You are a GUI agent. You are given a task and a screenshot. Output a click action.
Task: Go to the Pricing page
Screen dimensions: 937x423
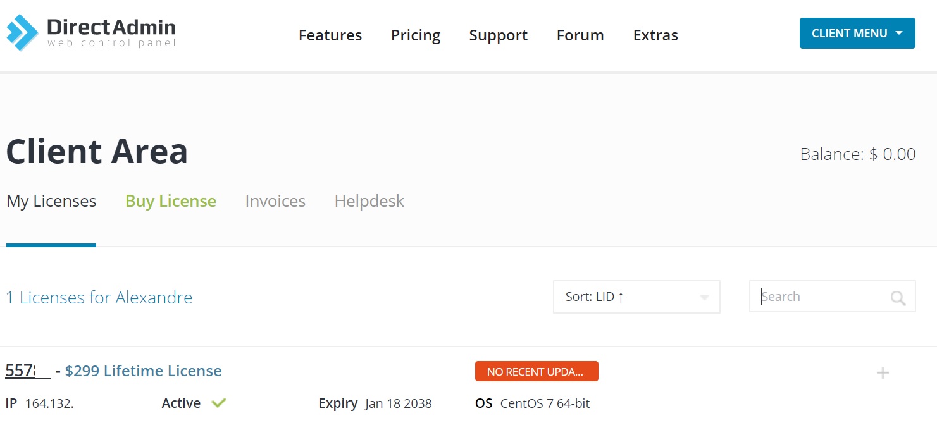(416, 35)
